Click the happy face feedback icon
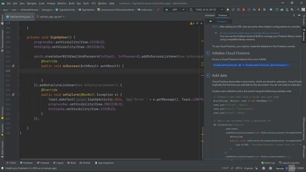 [263, 168]
